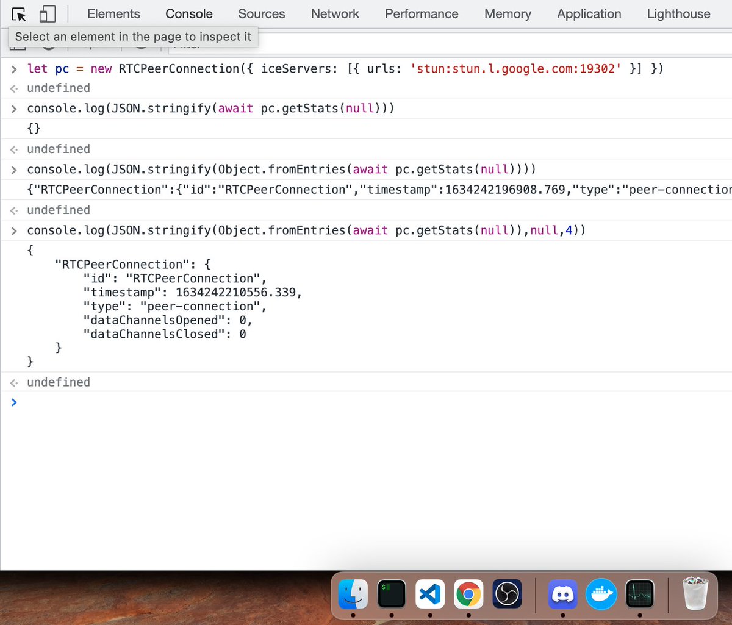
Task: Switch to the Elements tab
Action: click(113, 13)
